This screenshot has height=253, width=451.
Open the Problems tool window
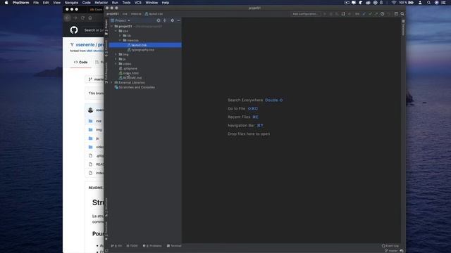coord(152,246)
